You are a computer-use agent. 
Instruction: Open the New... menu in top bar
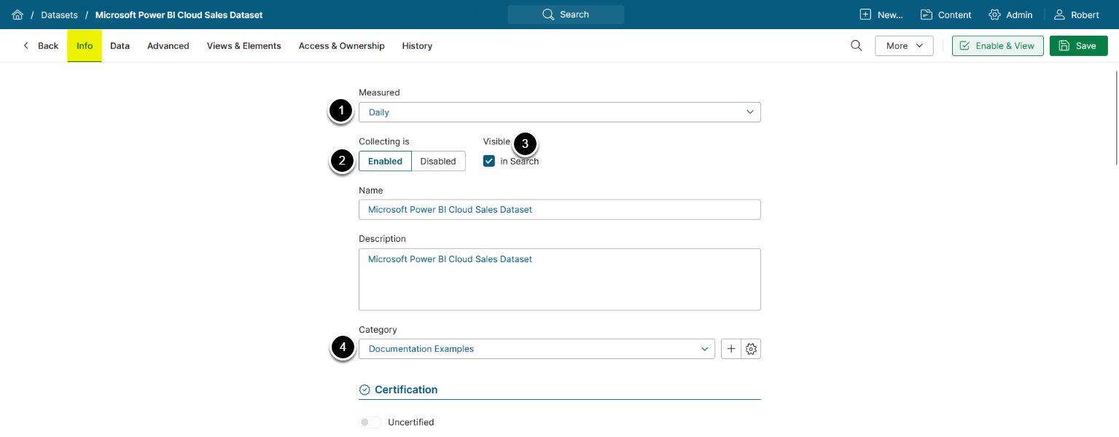tap(881, 15)
